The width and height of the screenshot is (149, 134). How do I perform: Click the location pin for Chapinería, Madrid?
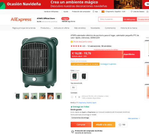point(77,103)
